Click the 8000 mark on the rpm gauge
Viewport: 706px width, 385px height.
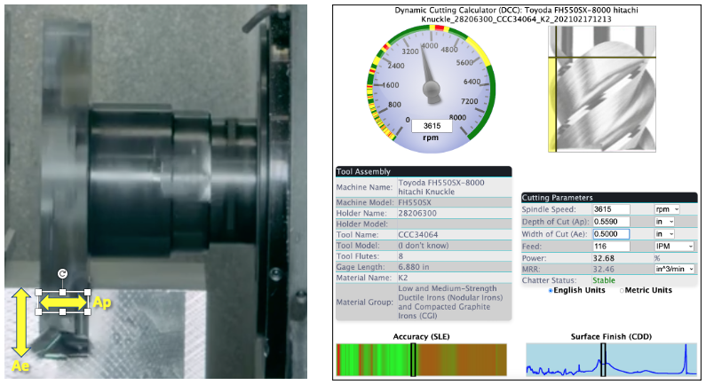(x=457, y=118)
